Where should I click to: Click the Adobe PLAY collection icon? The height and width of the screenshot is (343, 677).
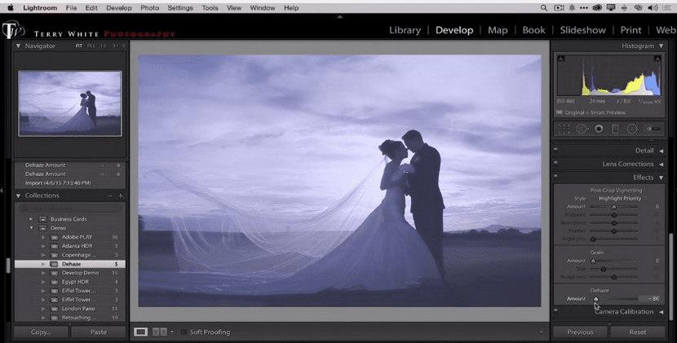click(x=54, y=237)
